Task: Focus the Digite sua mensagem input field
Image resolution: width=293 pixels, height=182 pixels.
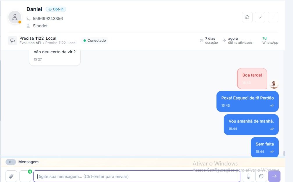Action: [137, 176]
